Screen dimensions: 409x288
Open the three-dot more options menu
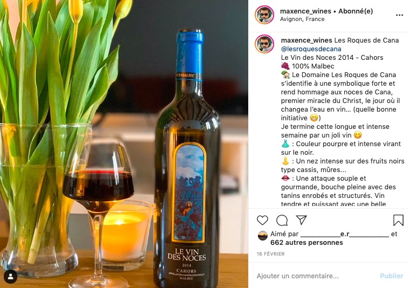tap(399, 15)
